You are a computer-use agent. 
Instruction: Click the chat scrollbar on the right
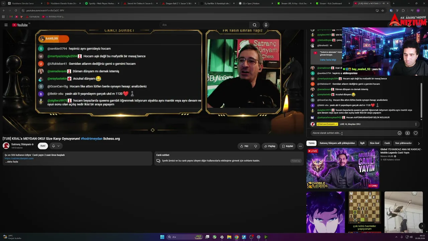[421, 100]
